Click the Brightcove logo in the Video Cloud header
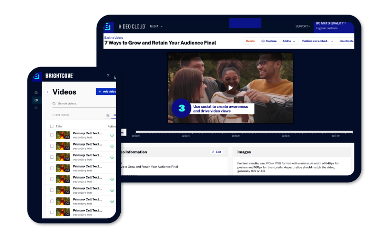 pyautogui.click(x=108, y=26)
